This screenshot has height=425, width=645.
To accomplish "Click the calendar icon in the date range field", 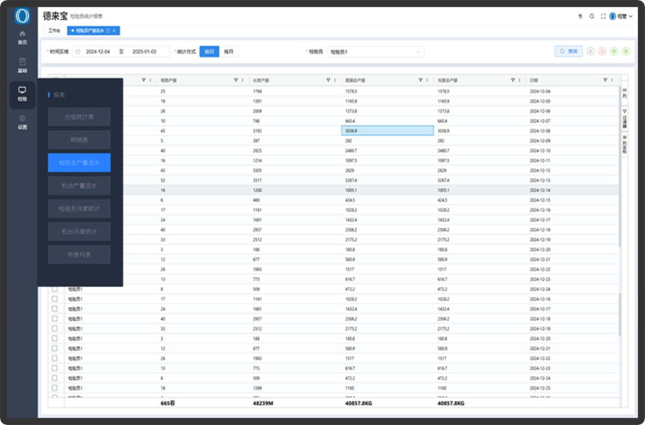I will [78, 52].
